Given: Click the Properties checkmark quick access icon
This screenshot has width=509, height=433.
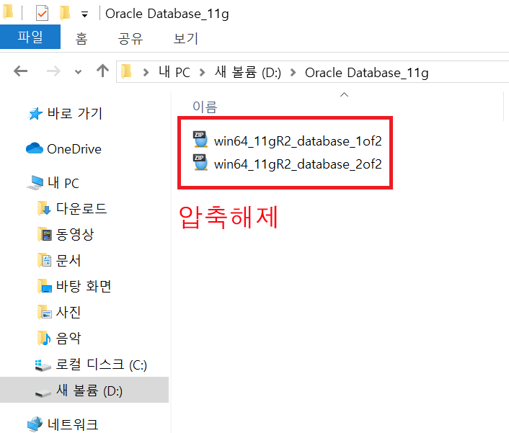Looking at the screenshot, I should click(43, 13).
